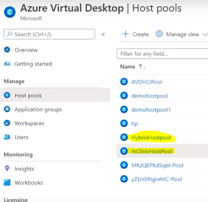Focus the Filter for any field box
This screenshot has height=202, width=208.
[162, 54]
